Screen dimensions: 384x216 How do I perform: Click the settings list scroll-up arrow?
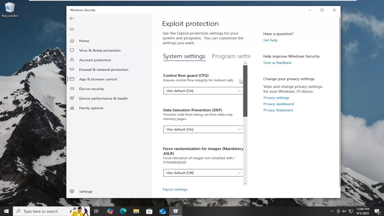(x=245, y=63)
